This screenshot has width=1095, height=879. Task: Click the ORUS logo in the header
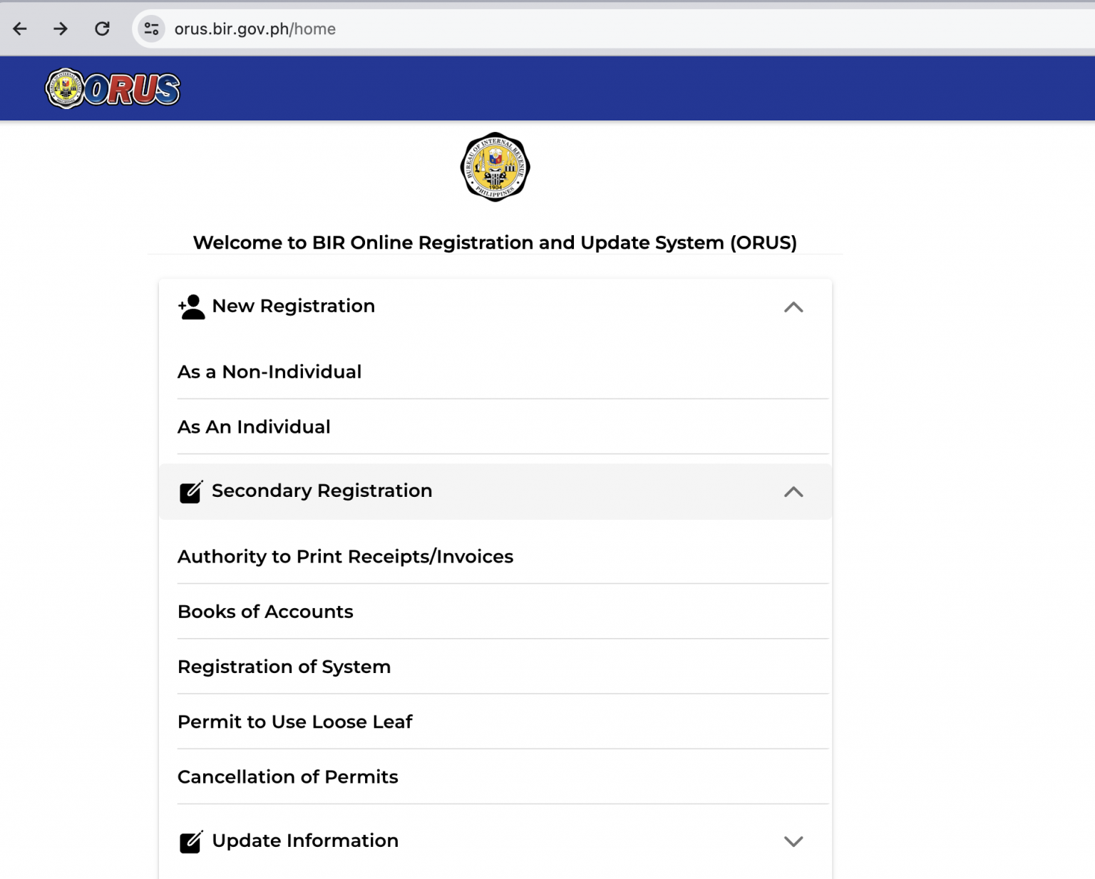[112, 88]
